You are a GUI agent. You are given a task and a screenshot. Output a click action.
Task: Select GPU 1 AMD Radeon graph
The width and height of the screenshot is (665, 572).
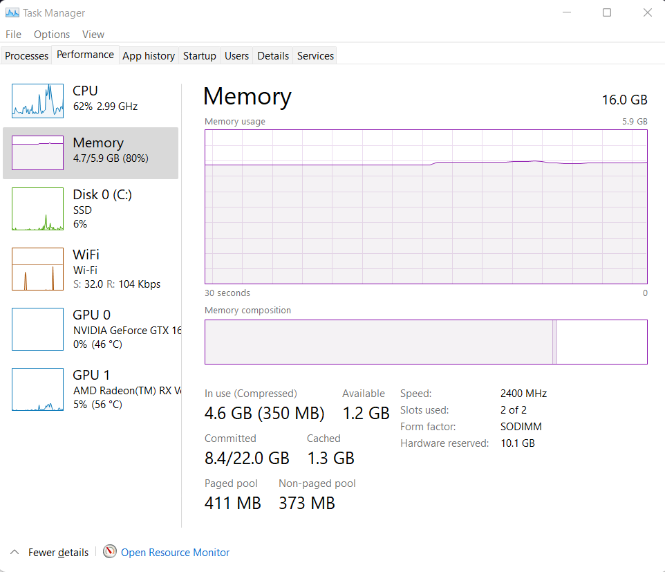coord(90,389)
